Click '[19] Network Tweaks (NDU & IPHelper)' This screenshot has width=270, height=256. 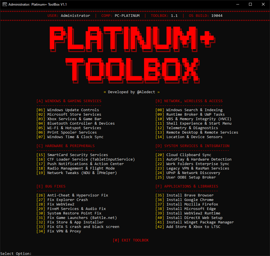[77, 173]
